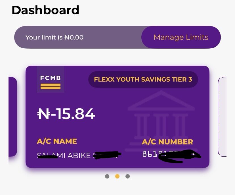Click the A/C NAME label
The image size is (235, 195).
click(x=57, y=141)
